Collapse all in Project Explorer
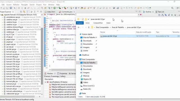Viewport: 180px width, 101px height. (21, 12)
